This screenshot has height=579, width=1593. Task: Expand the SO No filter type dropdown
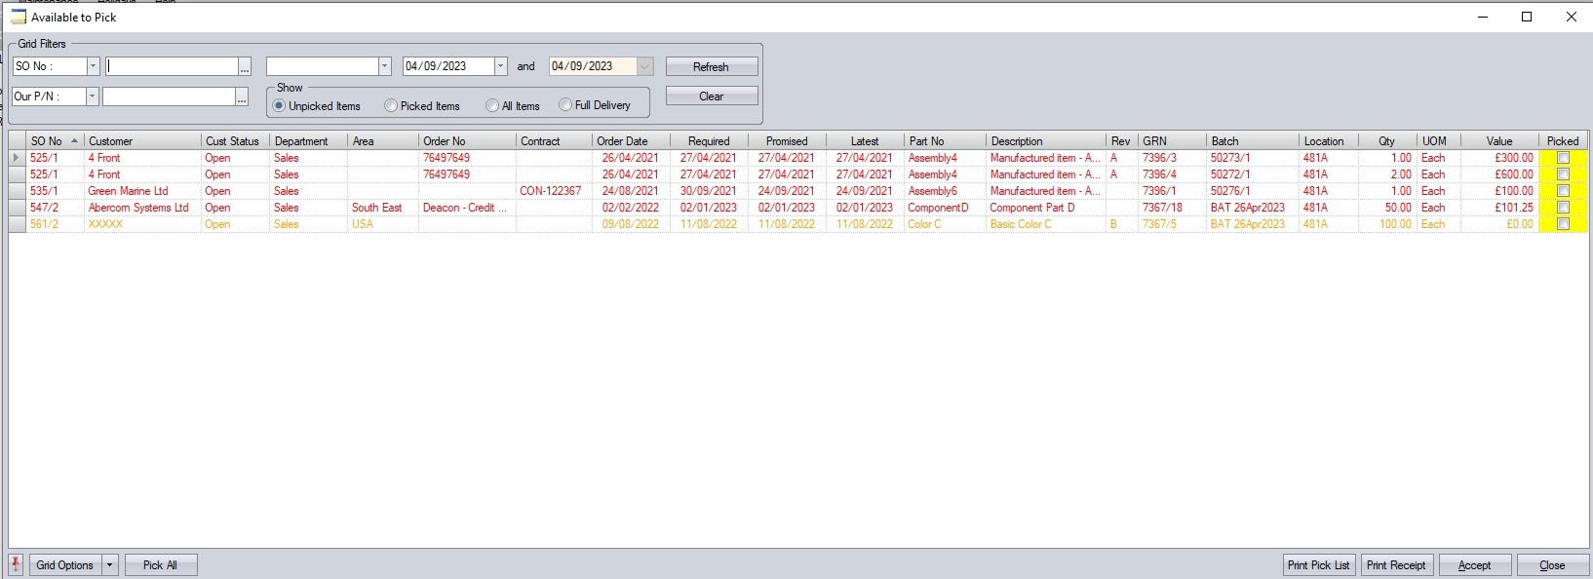93,66
